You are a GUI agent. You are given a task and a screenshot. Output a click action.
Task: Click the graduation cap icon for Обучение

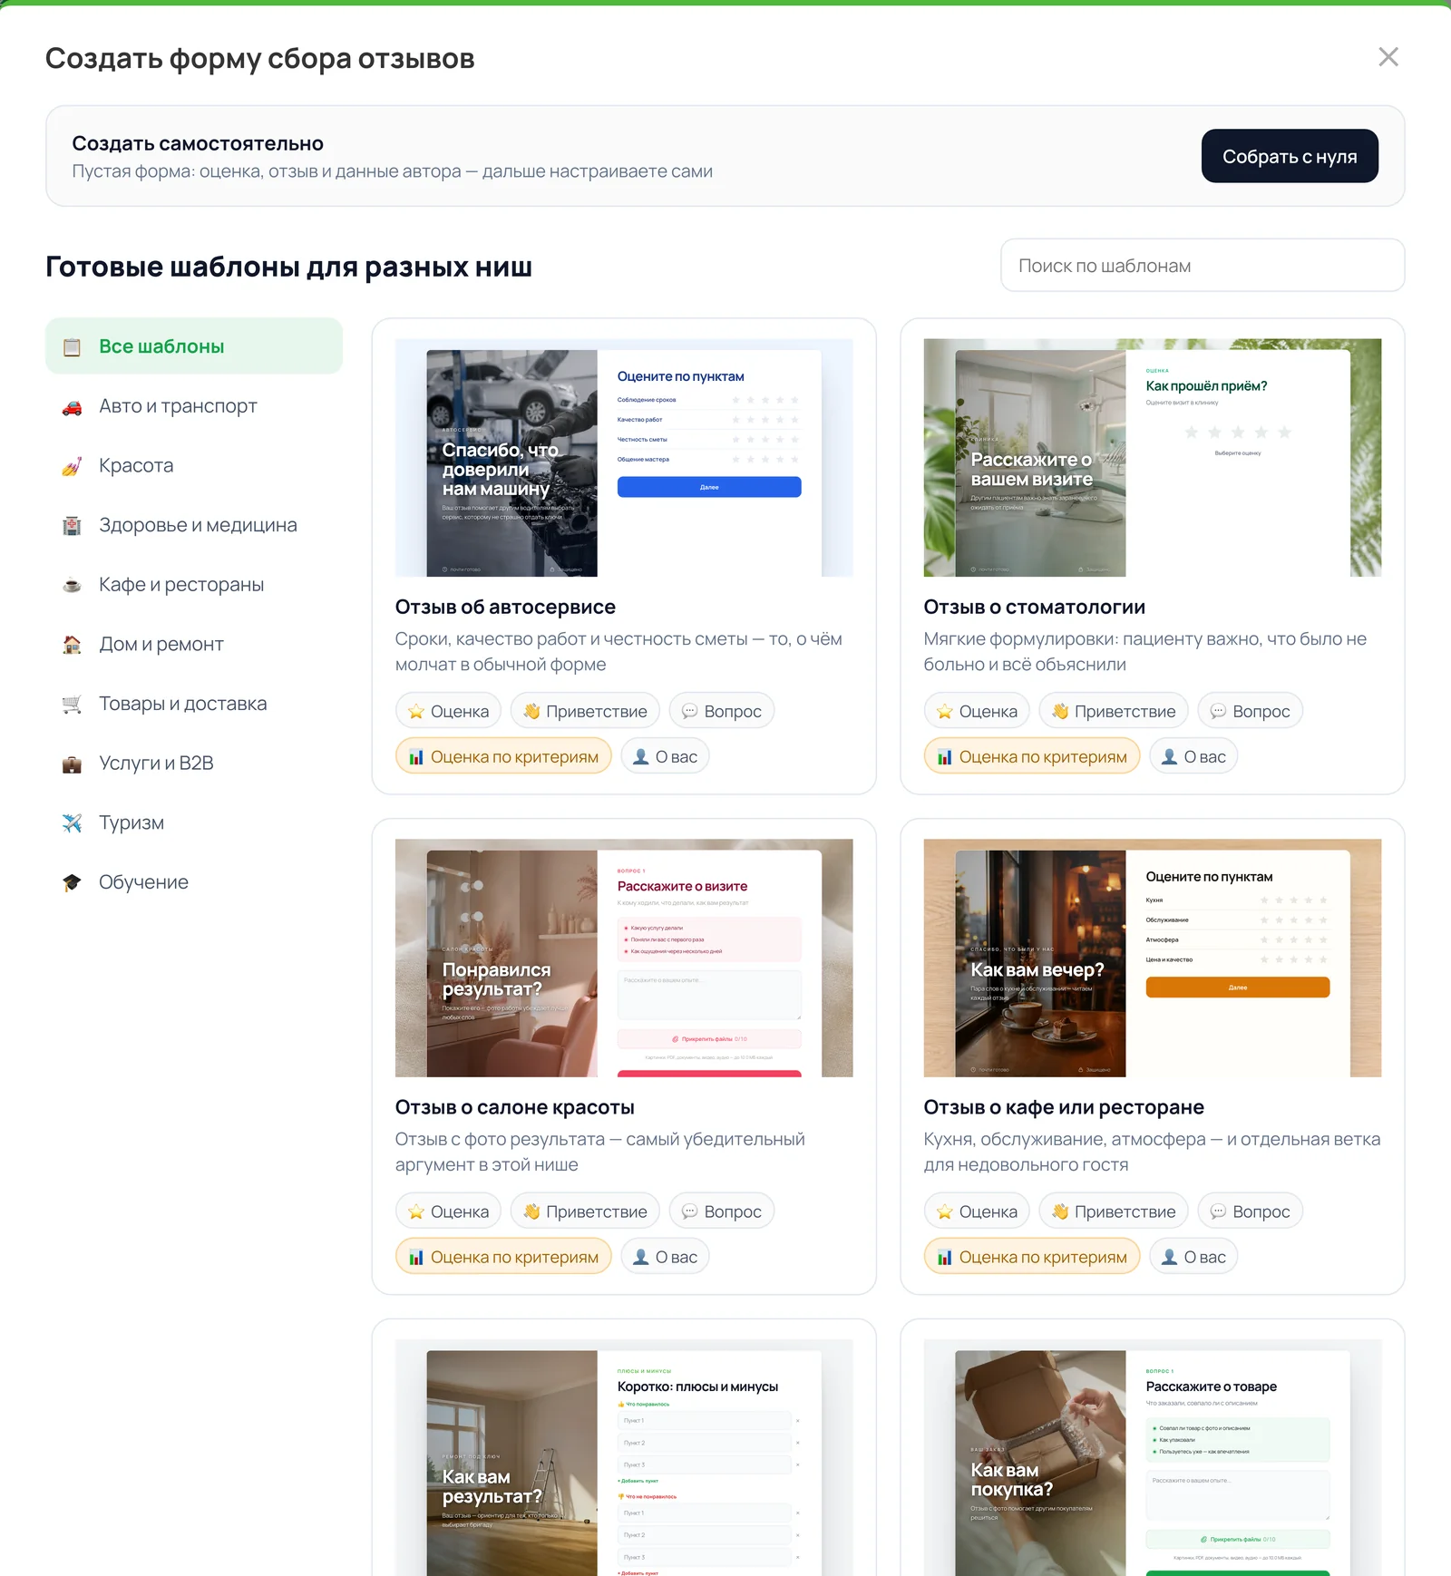pos(72,882)
